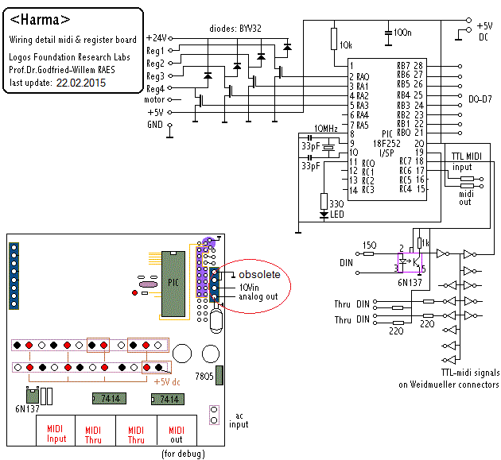501x460 pixels.
Task: Click the 6N137 chip on board layout
Action: pos(32,396)
